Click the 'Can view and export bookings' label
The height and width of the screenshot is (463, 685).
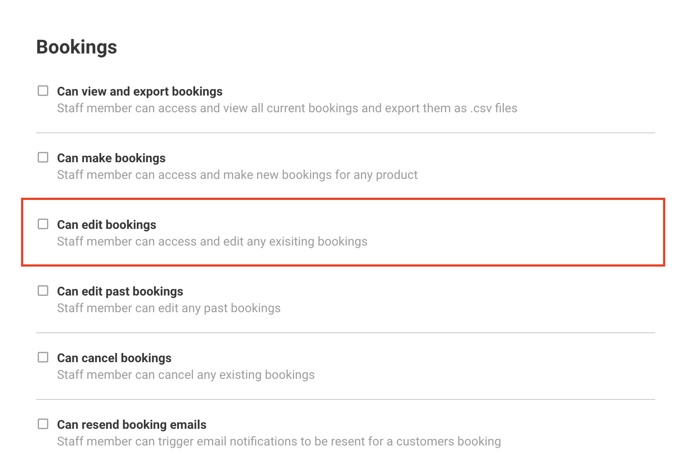[x=139, y=91]
